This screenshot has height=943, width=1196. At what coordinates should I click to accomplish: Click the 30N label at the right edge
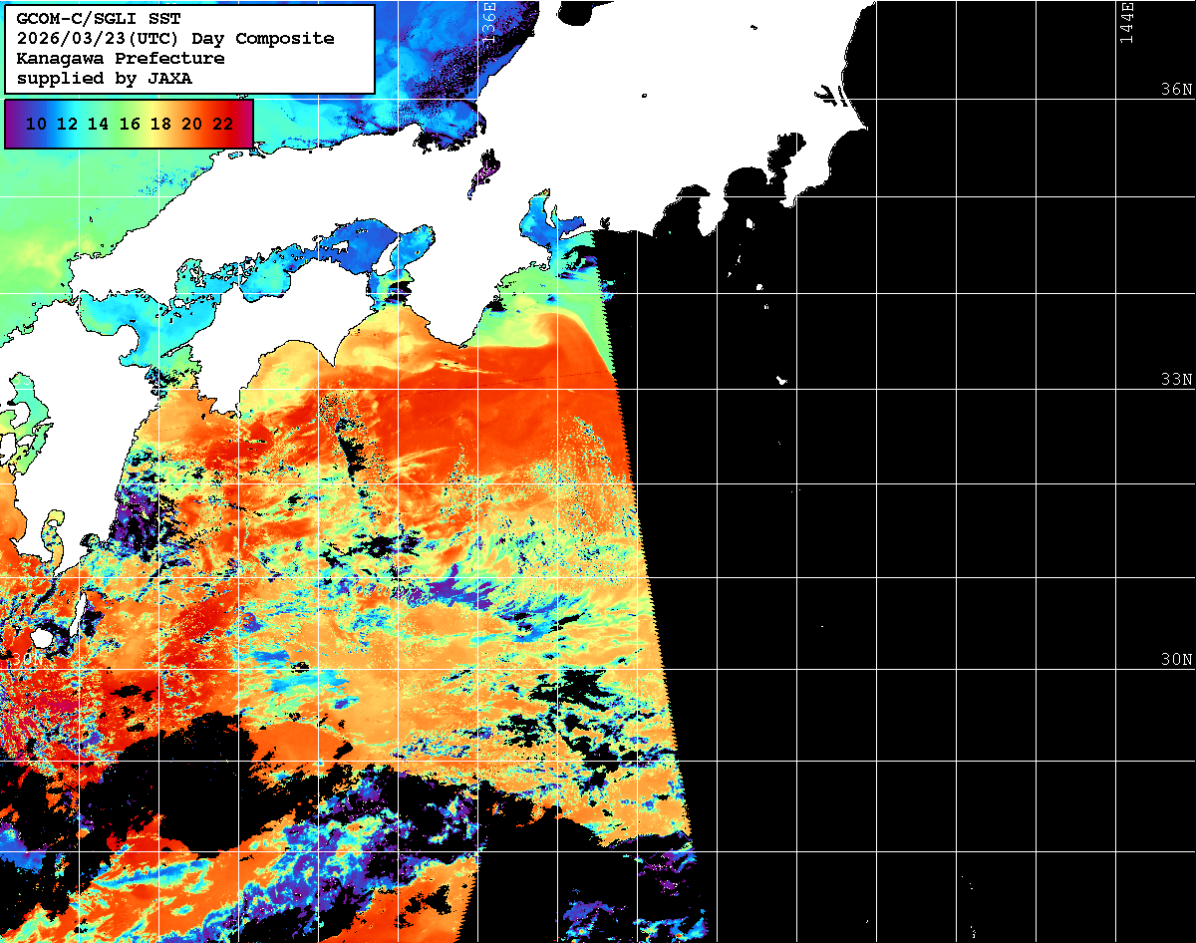coord(1176,660)
